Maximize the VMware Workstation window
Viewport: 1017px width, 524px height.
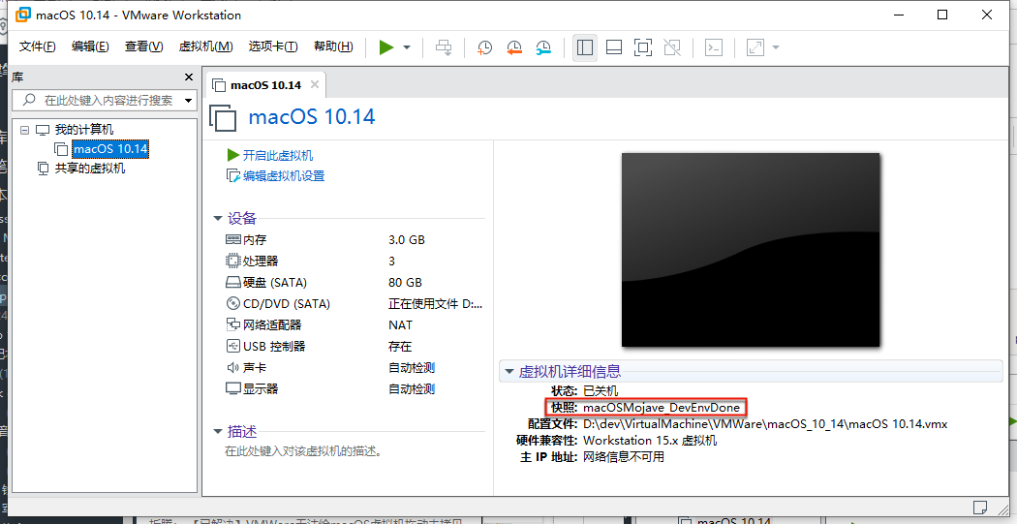[942, 15]
